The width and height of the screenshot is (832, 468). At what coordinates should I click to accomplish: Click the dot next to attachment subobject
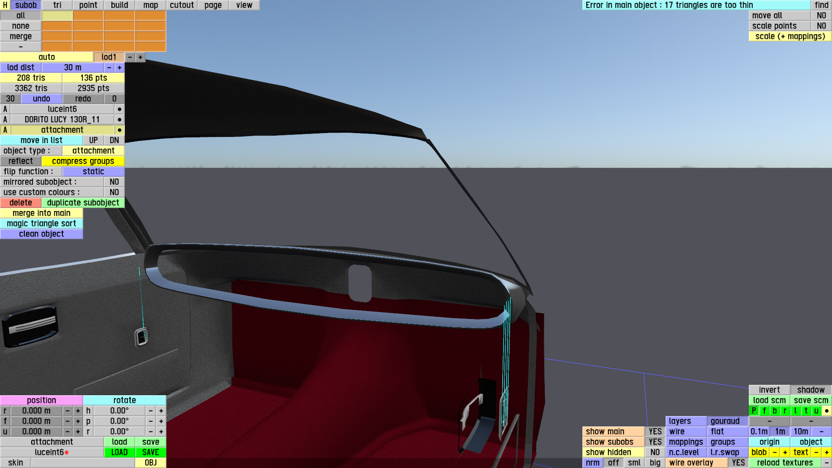click(119, 130)
